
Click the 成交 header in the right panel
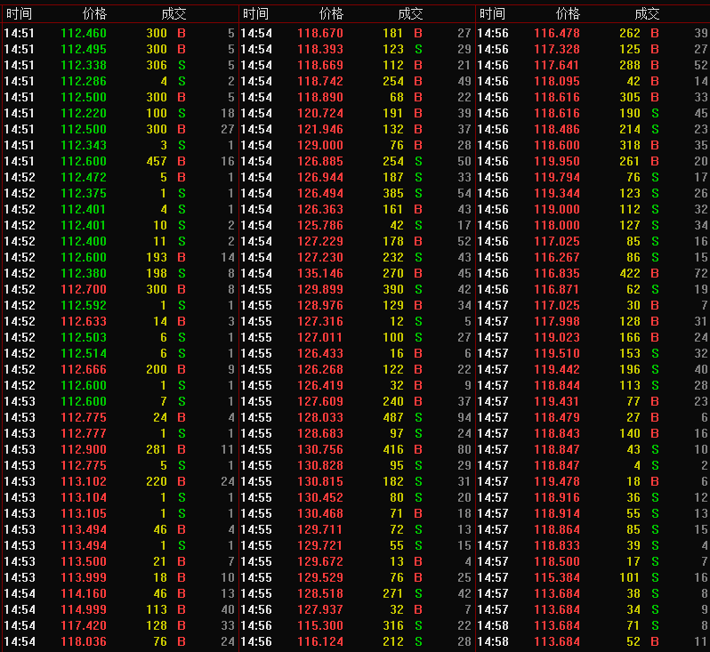tap(647, 13)
